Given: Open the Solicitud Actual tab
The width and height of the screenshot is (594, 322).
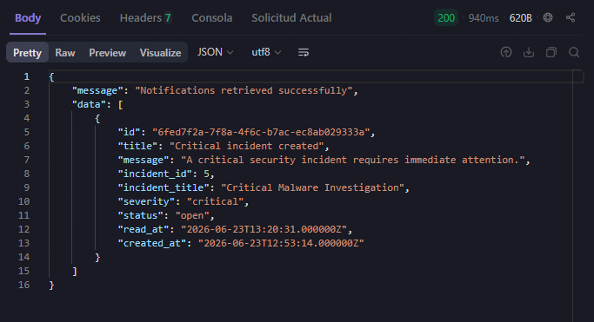Looking at the screenshot, I should pyautogui.click(x=291, y=17).
